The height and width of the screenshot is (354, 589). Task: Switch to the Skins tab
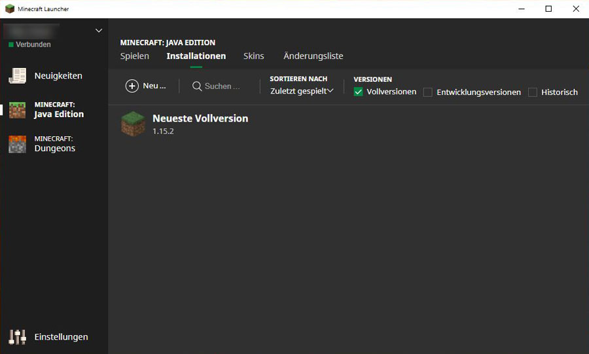[254, 56]
